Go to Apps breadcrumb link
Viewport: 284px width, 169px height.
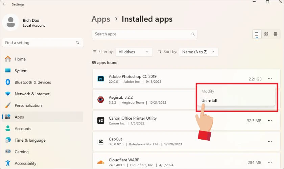[101, 19]
